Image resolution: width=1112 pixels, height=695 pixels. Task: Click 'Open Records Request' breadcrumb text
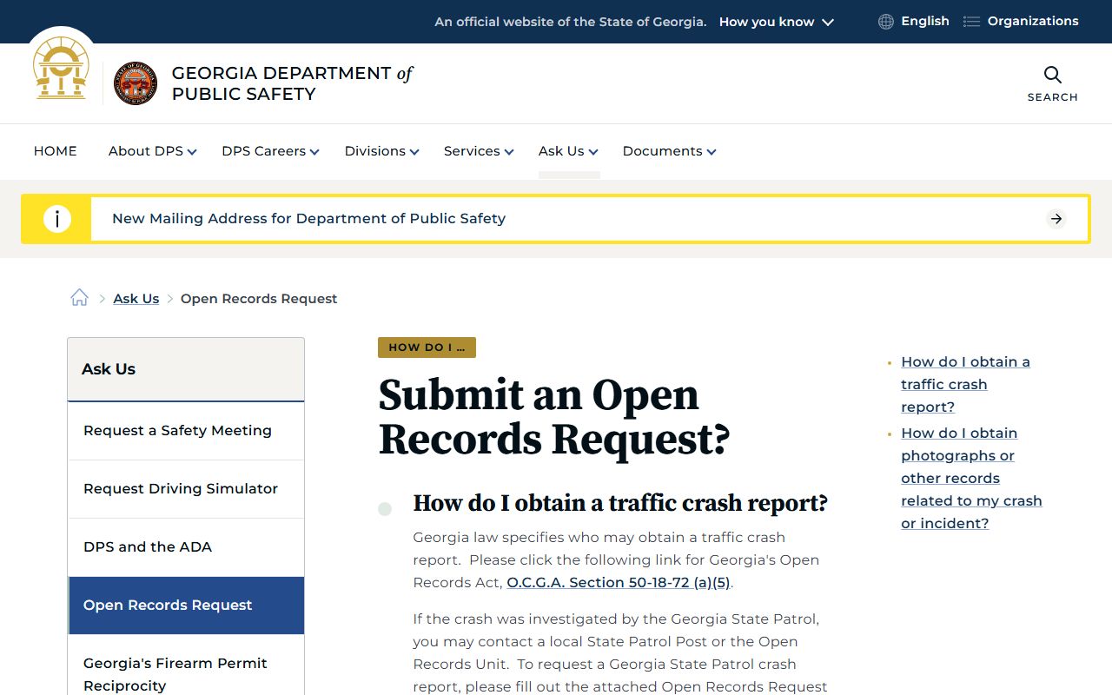point(259,298)
